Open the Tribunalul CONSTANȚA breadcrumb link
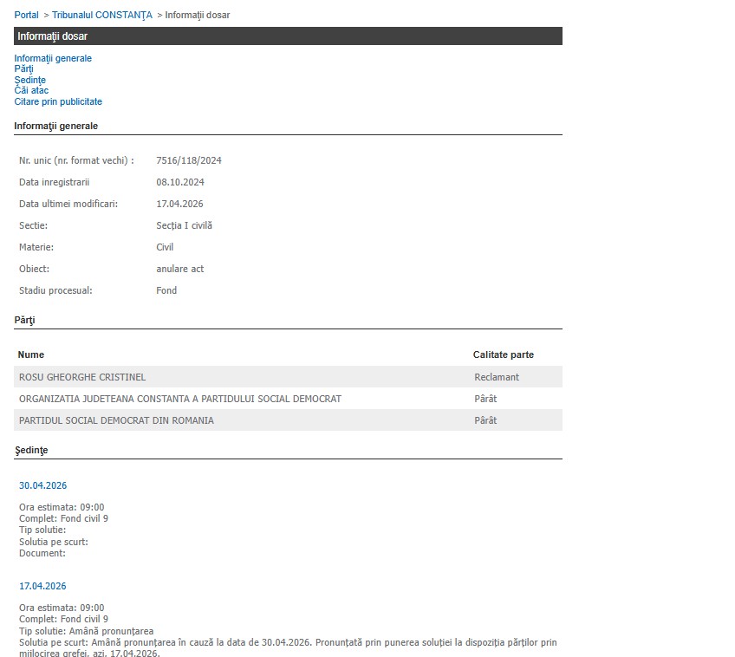 tap(101, 15)
